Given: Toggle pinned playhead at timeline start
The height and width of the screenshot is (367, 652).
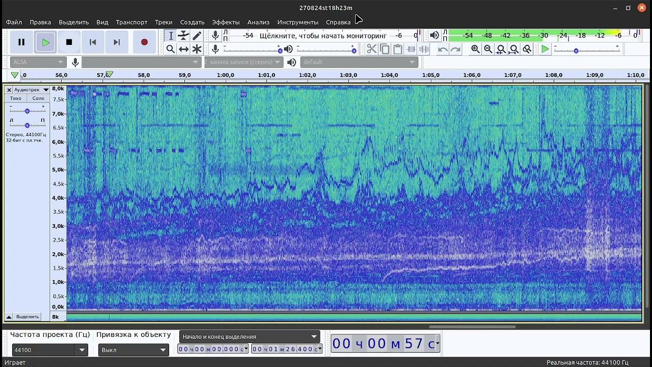Looking at the screenshot, I should pyautogui.click(x=14, y=75).
